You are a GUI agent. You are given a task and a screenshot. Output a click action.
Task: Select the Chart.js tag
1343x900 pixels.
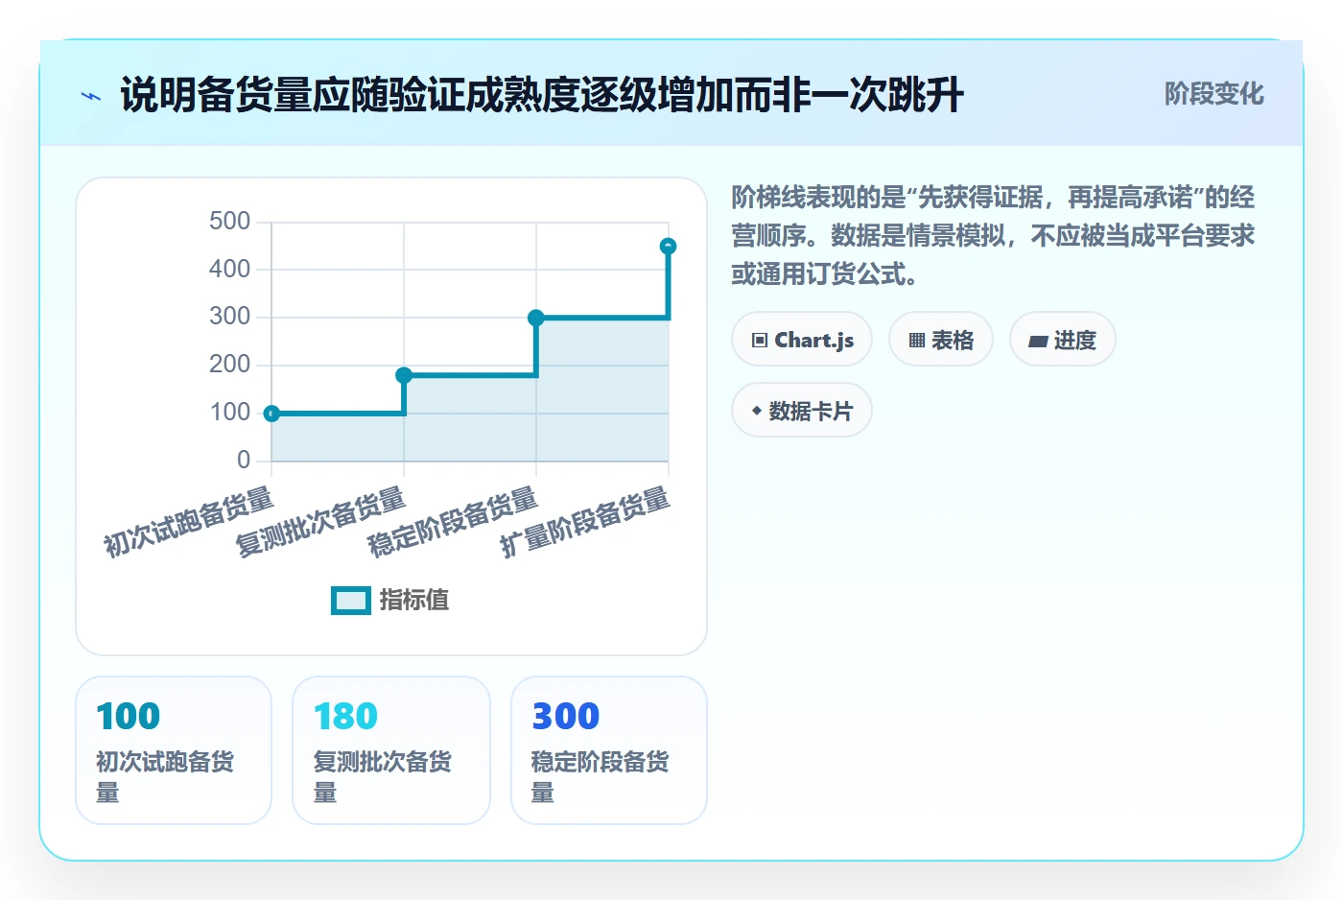click(802, 340)
